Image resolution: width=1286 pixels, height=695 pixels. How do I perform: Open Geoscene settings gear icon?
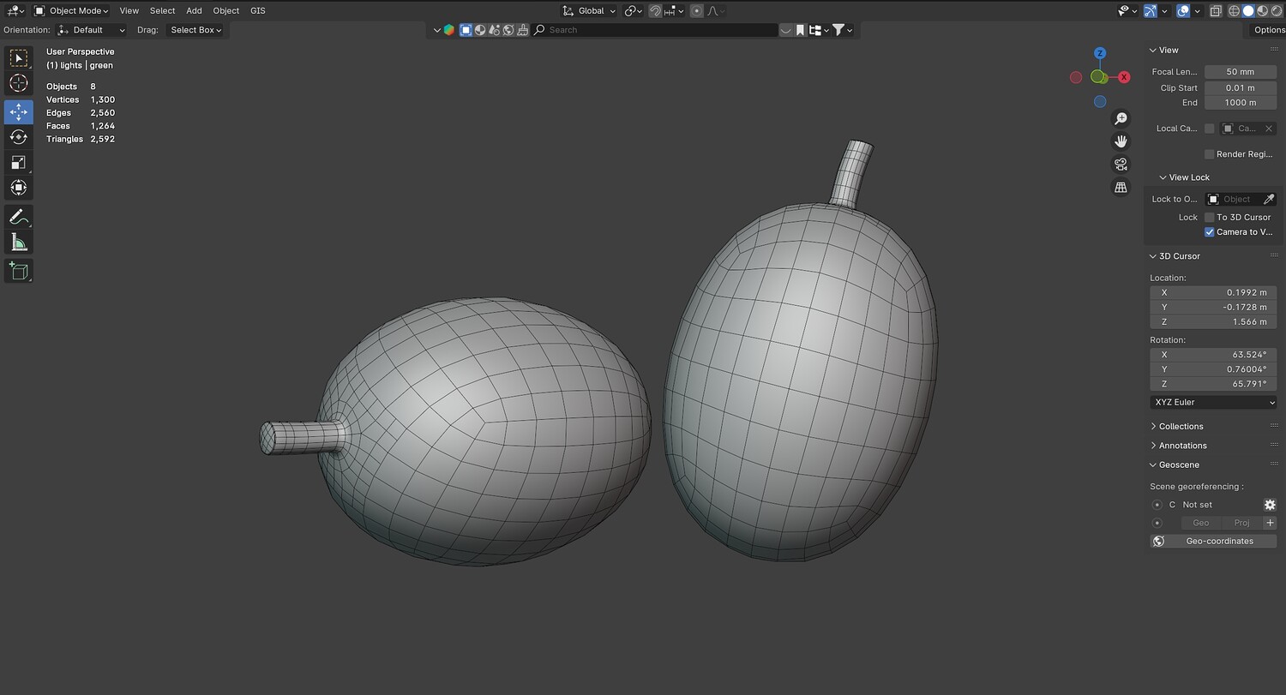tap(1270, 505)
